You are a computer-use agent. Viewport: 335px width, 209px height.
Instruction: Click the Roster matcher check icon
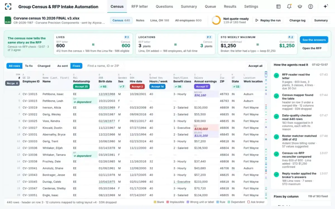(276, 137)
